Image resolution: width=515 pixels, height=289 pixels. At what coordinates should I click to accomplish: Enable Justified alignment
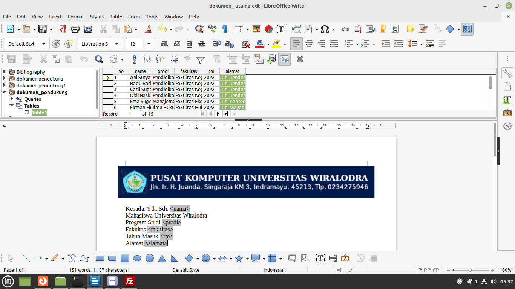334,44
